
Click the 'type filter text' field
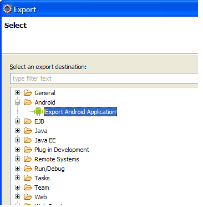point(104,78)
